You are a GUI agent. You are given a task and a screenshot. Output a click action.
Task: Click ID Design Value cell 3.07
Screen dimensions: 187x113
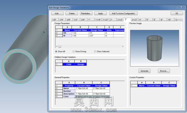pos(97,36)
